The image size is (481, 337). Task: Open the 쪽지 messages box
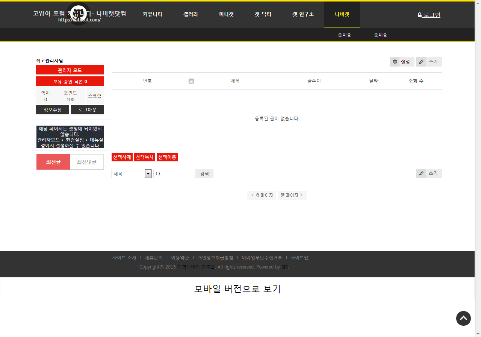click(45, 96)
